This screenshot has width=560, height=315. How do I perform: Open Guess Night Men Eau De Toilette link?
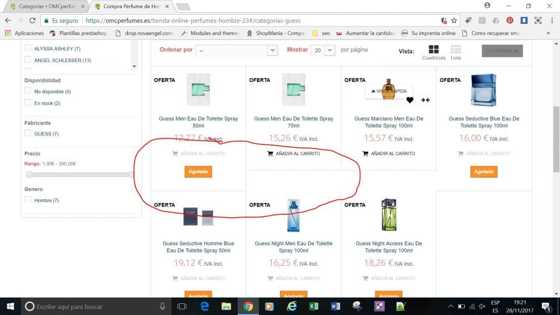[x=294, y=247]
